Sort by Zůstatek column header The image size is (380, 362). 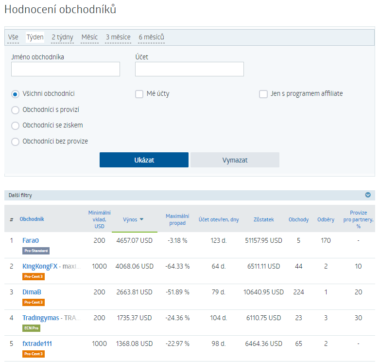click(264, 219)
